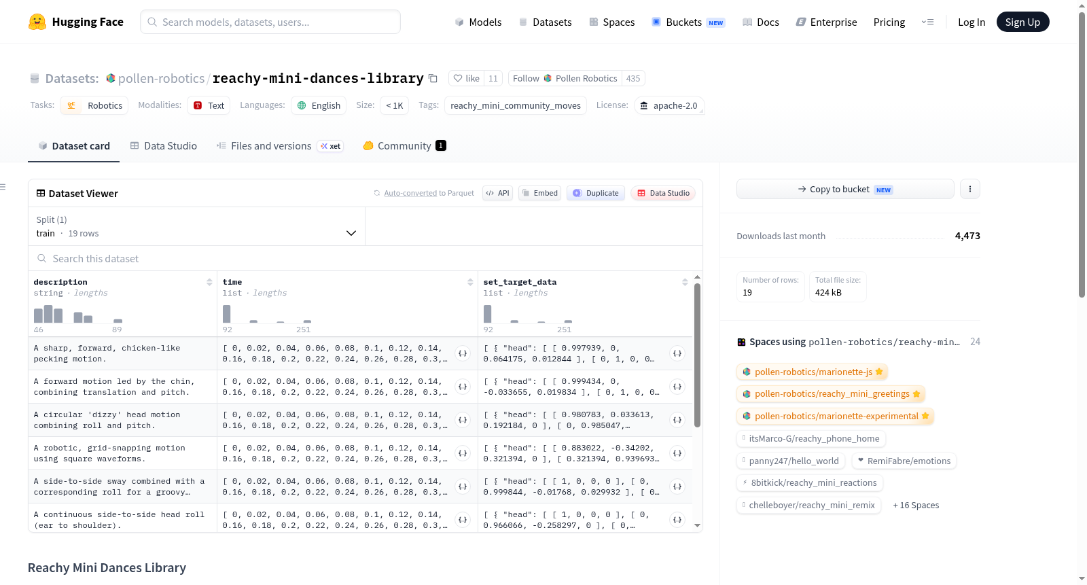The width and height of the screenshot is (1087, 585).
Task: Click the Spaces using section icon
Action: click(741, 342)
